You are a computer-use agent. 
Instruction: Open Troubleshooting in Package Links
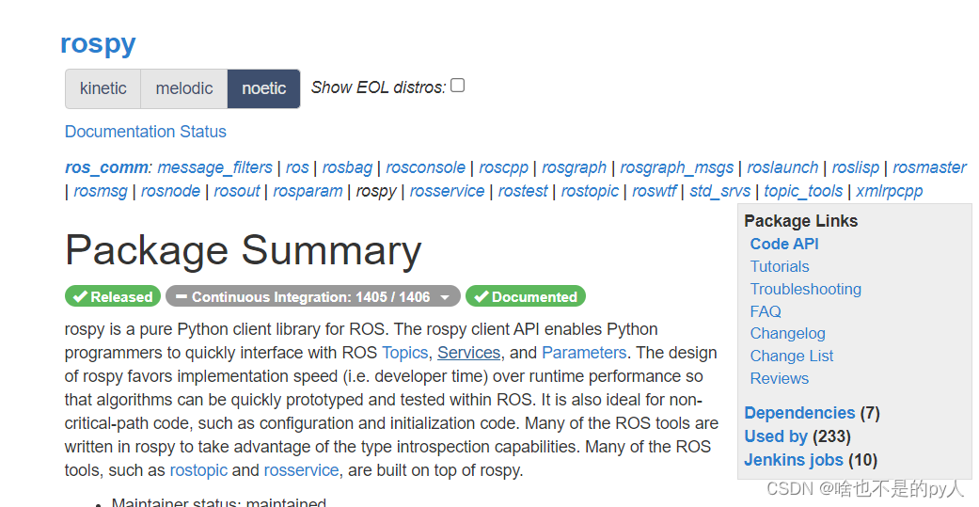click(805, 289)
